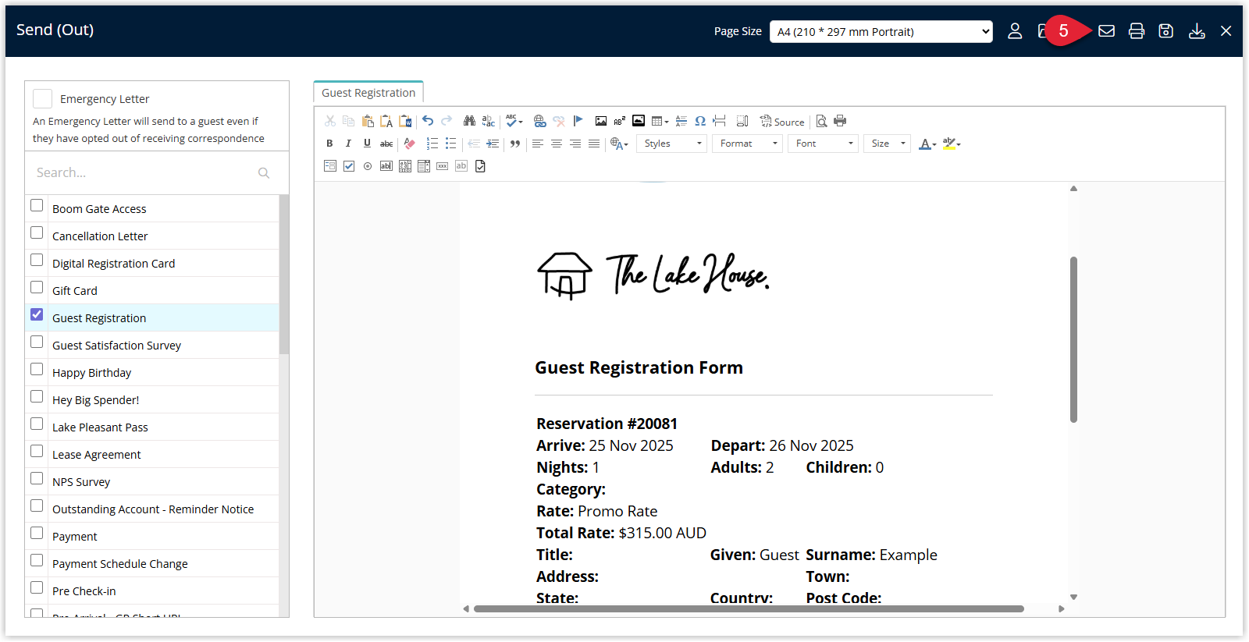This screenshot has height=642, width=1249.
Task: Apply strikethrough formatting
Action: 386,144
